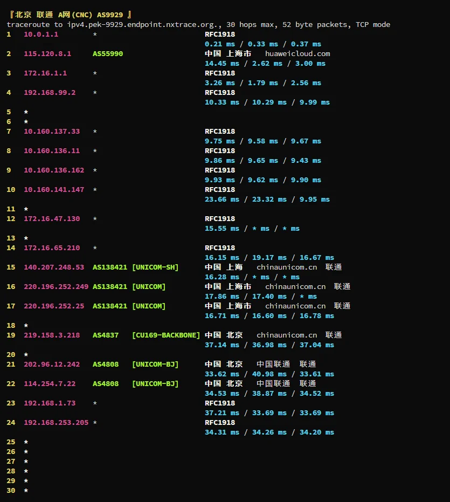The height and width of the screenshot is (502, 450).
Task: Click chinaunicom.cn on hop 19
Action: pos(287,335)
